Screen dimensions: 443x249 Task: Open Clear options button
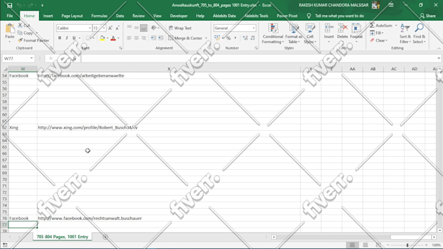click(x=378, y=40)
